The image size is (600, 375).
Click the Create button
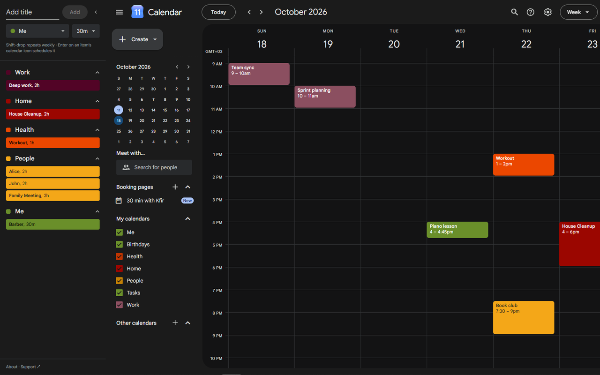(x=137, y=39)
